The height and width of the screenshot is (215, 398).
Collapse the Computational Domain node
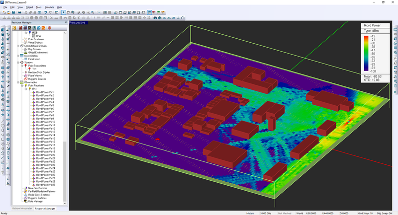[x=18, y=46]
